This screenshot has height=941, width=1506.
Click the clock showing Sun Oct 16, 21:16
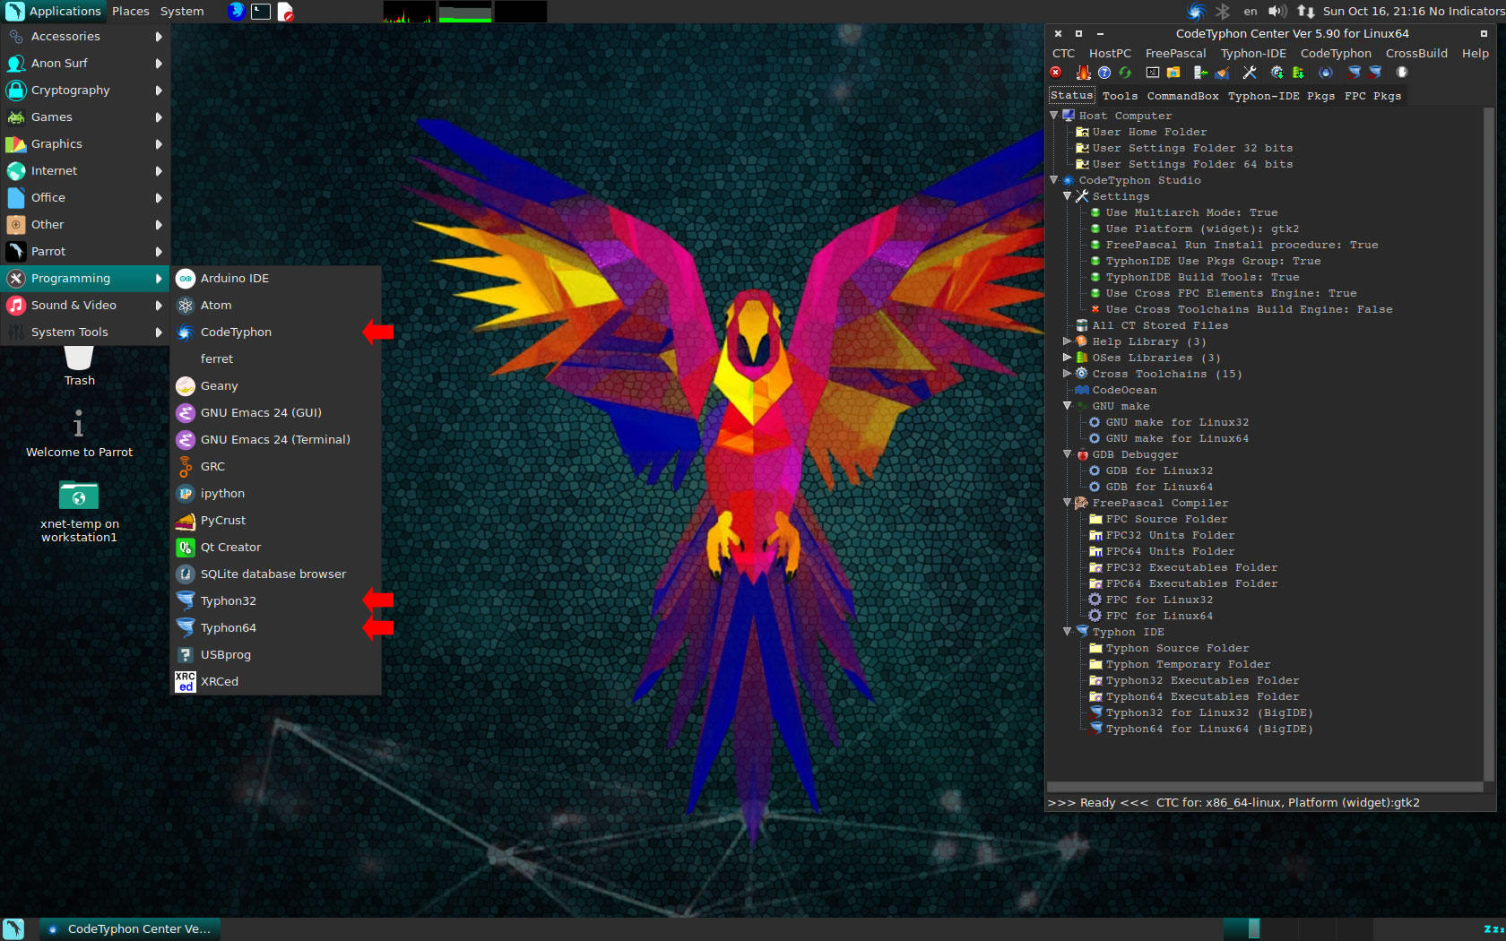(x=1373, y=11)
